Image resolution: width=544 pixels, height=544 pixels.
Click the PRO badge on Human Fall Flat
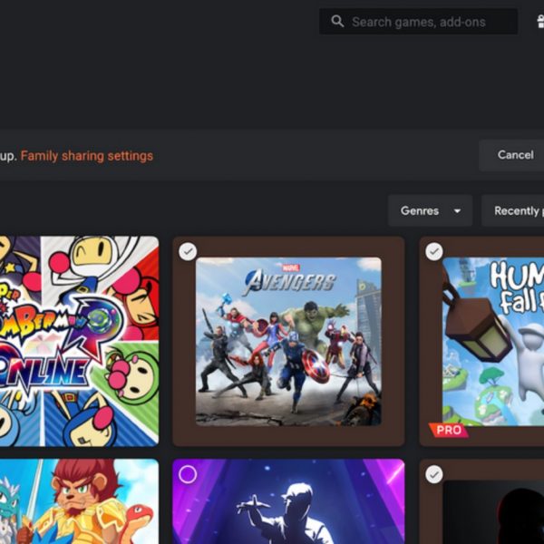pyautogui.click(x=448, y=430)
